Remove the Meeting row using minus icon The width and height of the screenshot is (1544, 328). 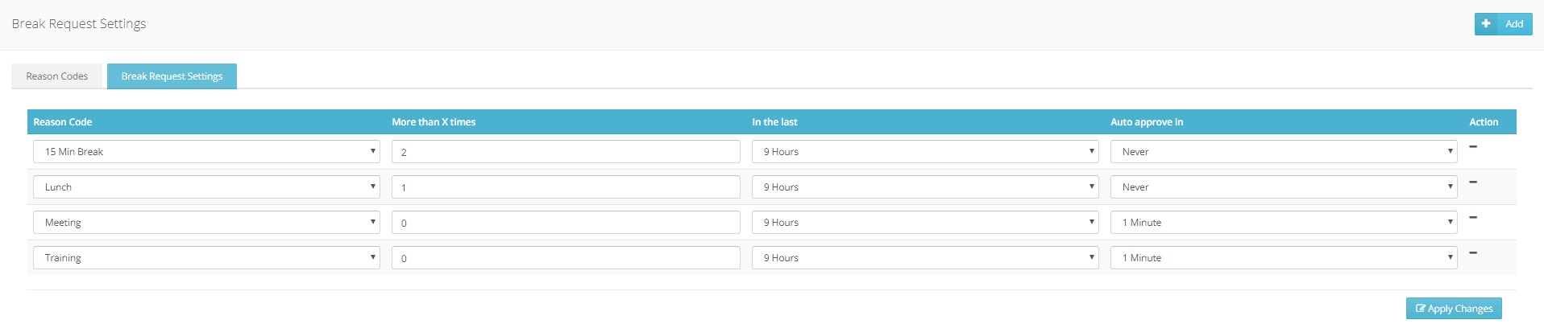[x=1473, y=218]
